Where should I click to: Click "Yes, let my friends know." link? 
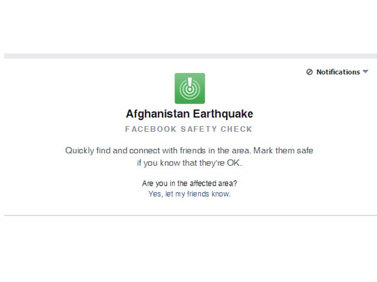point(190,194)
